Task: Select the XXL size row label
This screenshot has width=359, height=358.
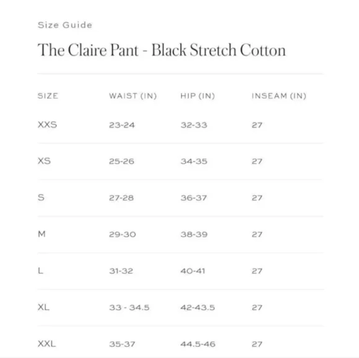Action: click(x=46, y=344)
